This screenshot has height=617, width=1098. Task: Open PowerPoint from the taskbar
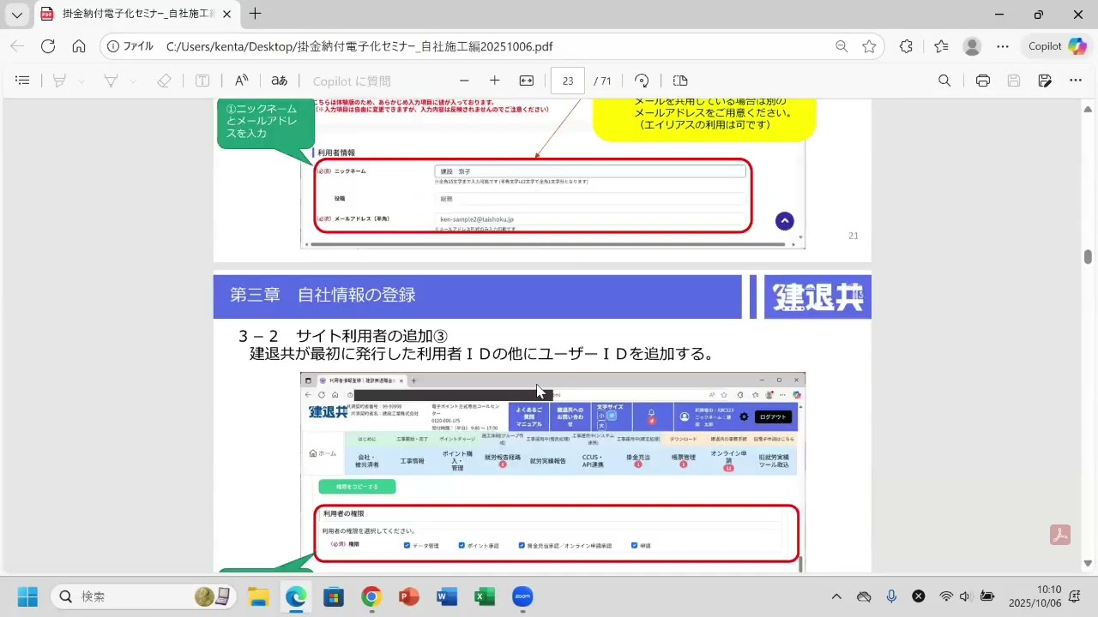click(409, 596)
